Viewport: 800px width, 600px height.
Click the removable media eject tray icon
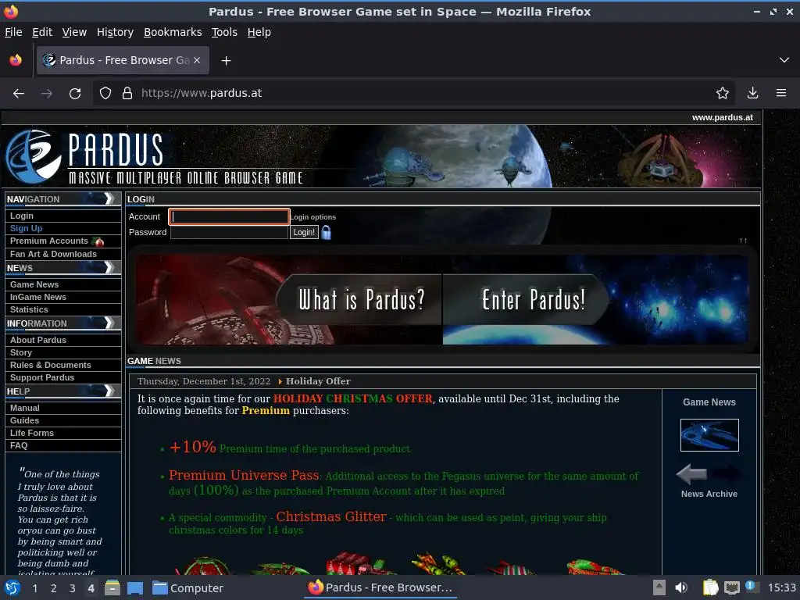(659, 587)
